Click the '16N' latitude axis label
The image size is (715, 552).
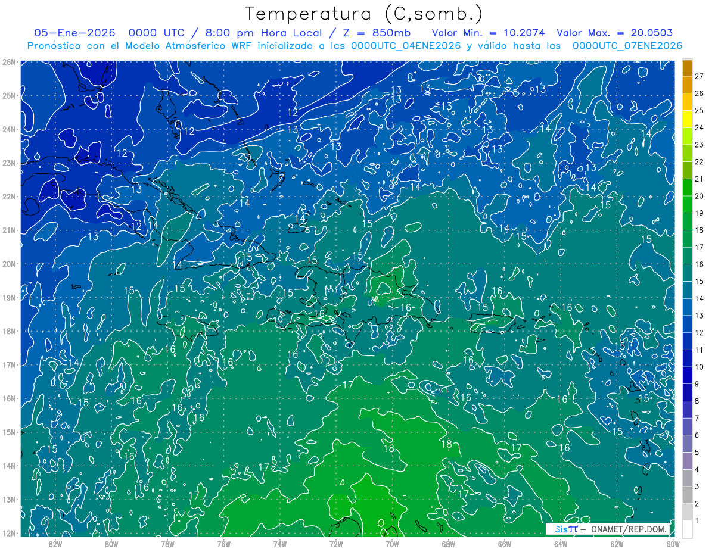tap(8, 398)
